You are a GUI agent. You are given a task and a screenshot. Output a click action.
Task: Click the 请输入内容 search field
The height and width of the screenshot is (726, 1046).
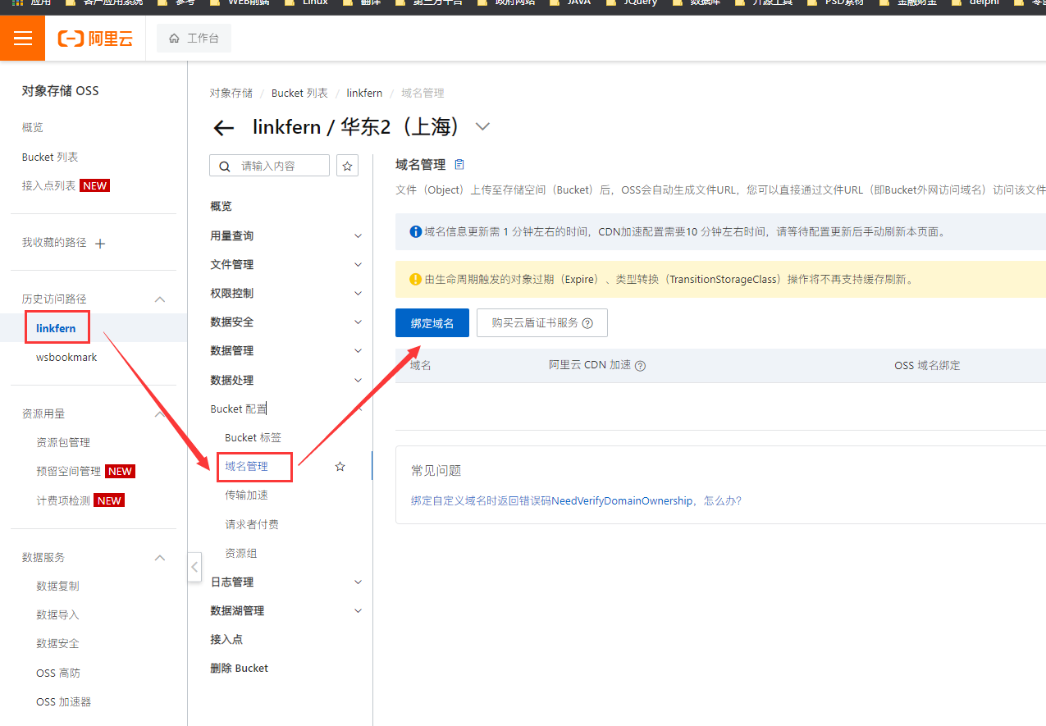point(270,166)
